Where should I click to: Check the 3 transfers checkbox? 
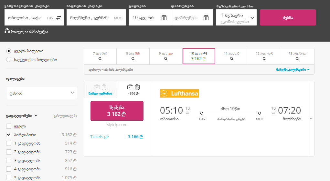pyautogui.click(x=9, y=160)
